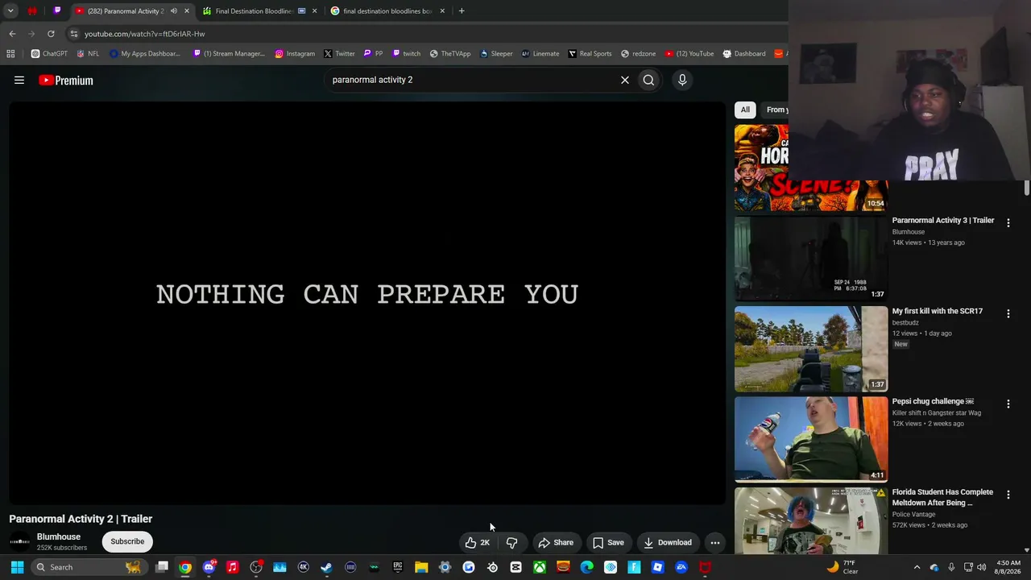This screenshot has height=580, width=1031.
Task: Switch to the pinned Twitch tab
Action: point(57,10)
